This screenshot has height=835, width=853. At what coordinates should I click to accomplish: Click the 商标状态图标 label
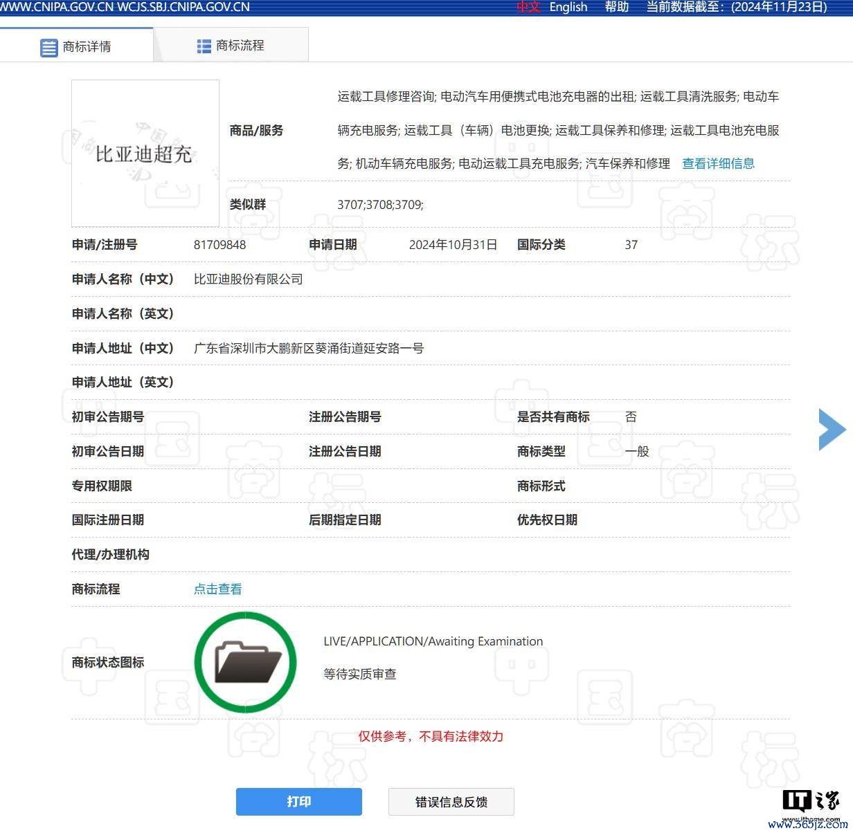tap(107, 663)
